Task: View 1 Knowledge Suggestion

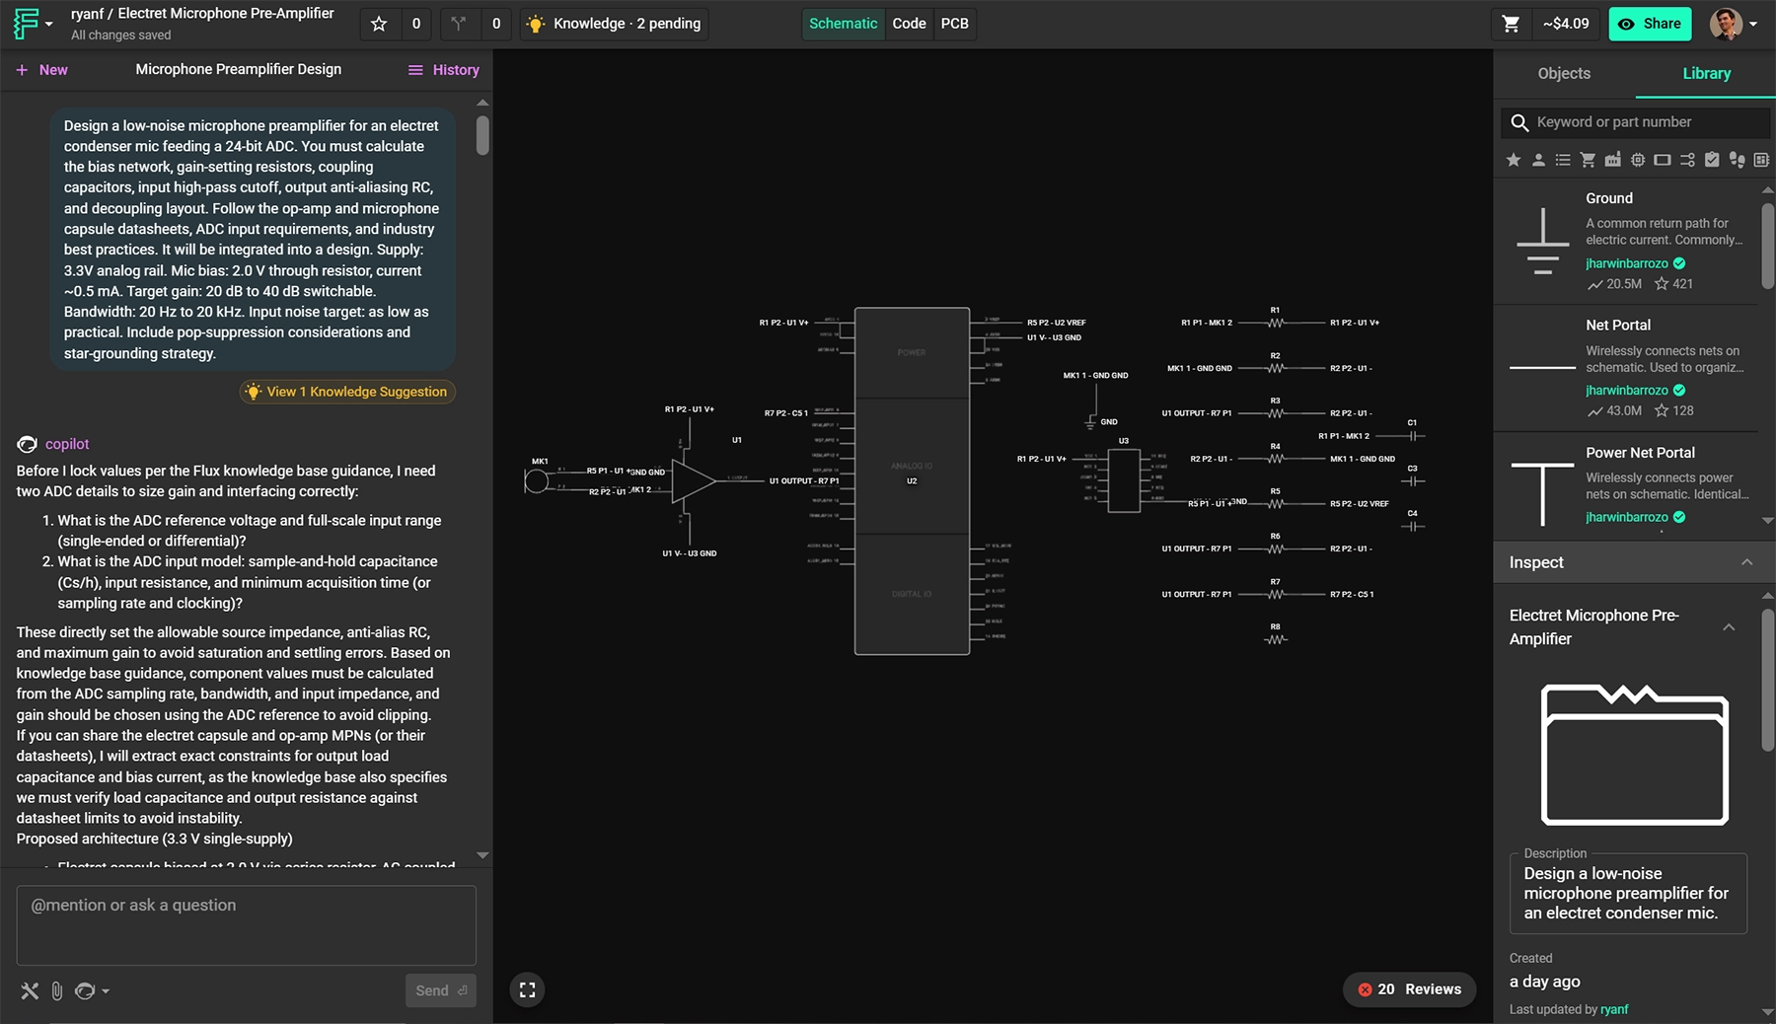Action: (346, 392)
